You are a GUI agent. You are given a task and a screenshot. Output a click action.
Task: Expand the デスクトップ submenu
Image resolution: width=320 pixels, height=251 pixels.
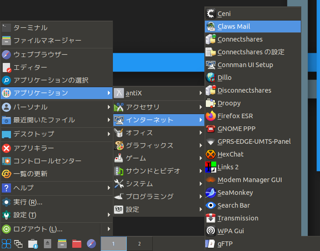pyautogui.click(x=57, y=134)
